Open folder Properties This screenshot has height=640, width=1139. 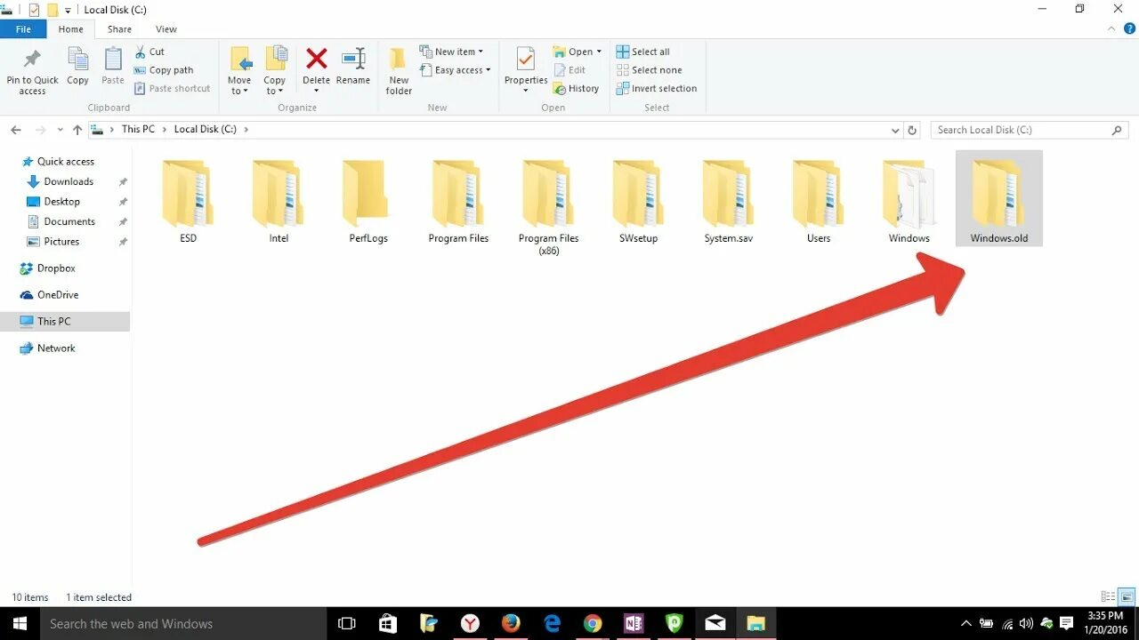pyautogui.click(x=526, y=71)
